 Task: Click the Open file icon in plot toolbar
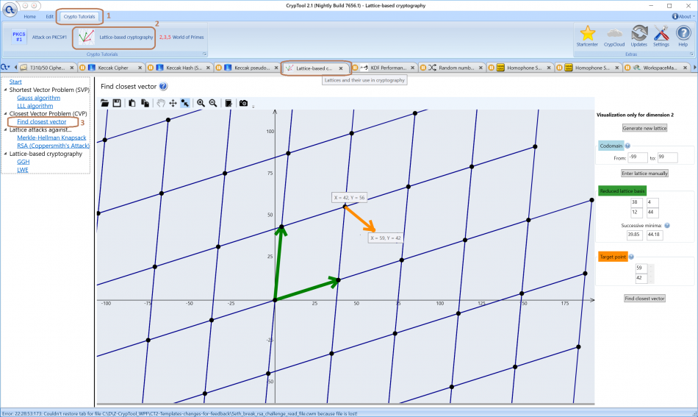(105, 103)
